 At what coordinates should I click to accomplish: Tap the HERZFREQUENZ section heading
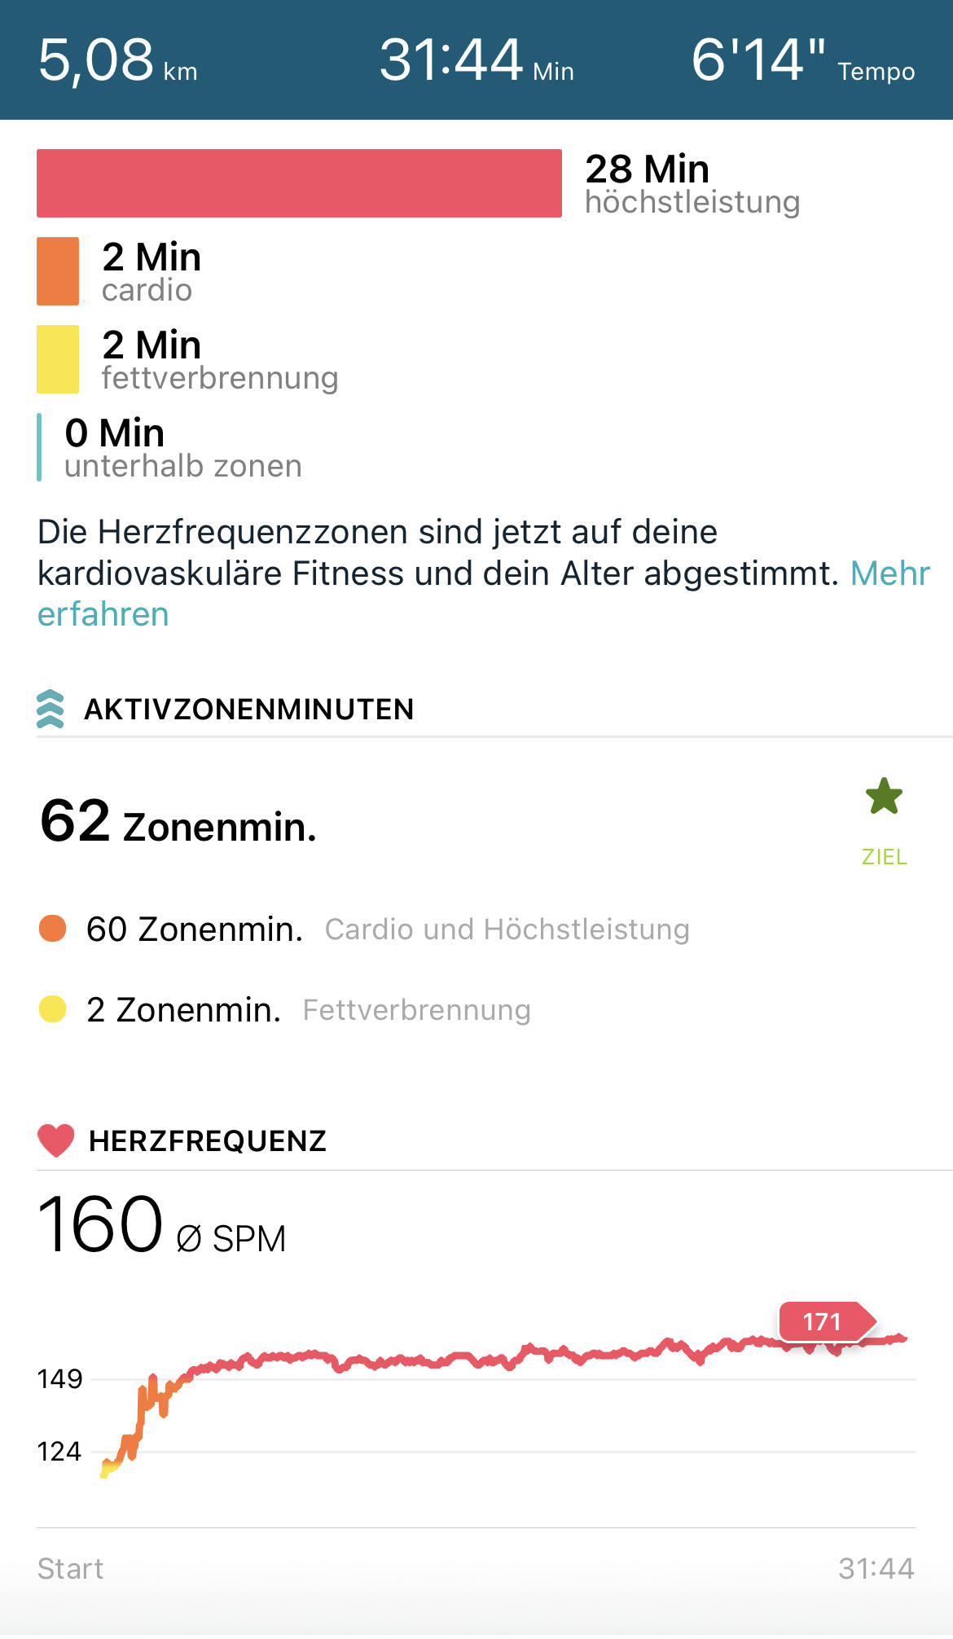point(208,1141)
